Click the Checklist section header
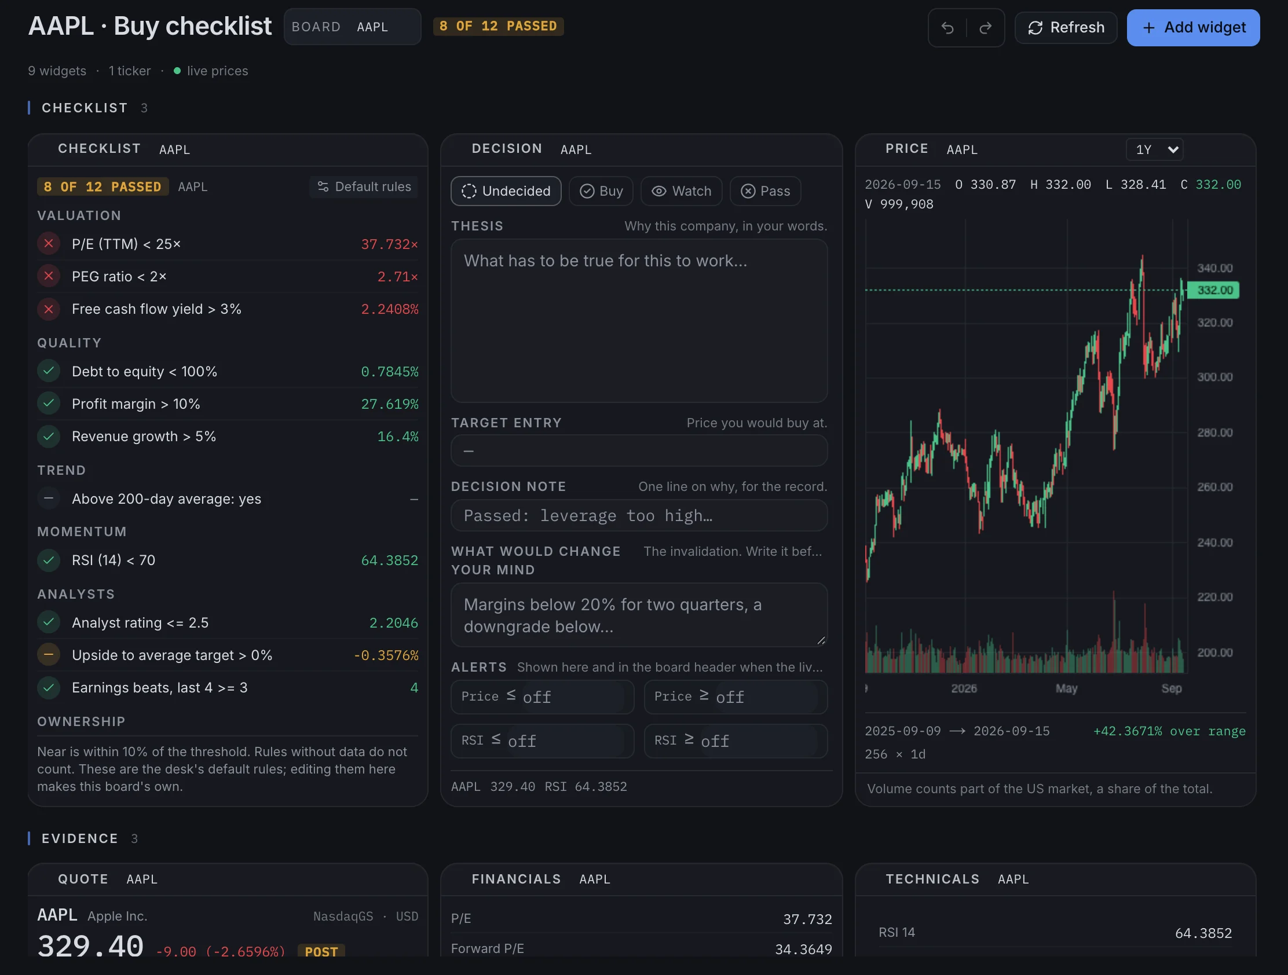 pyautogui.click(x=85, y=108)
